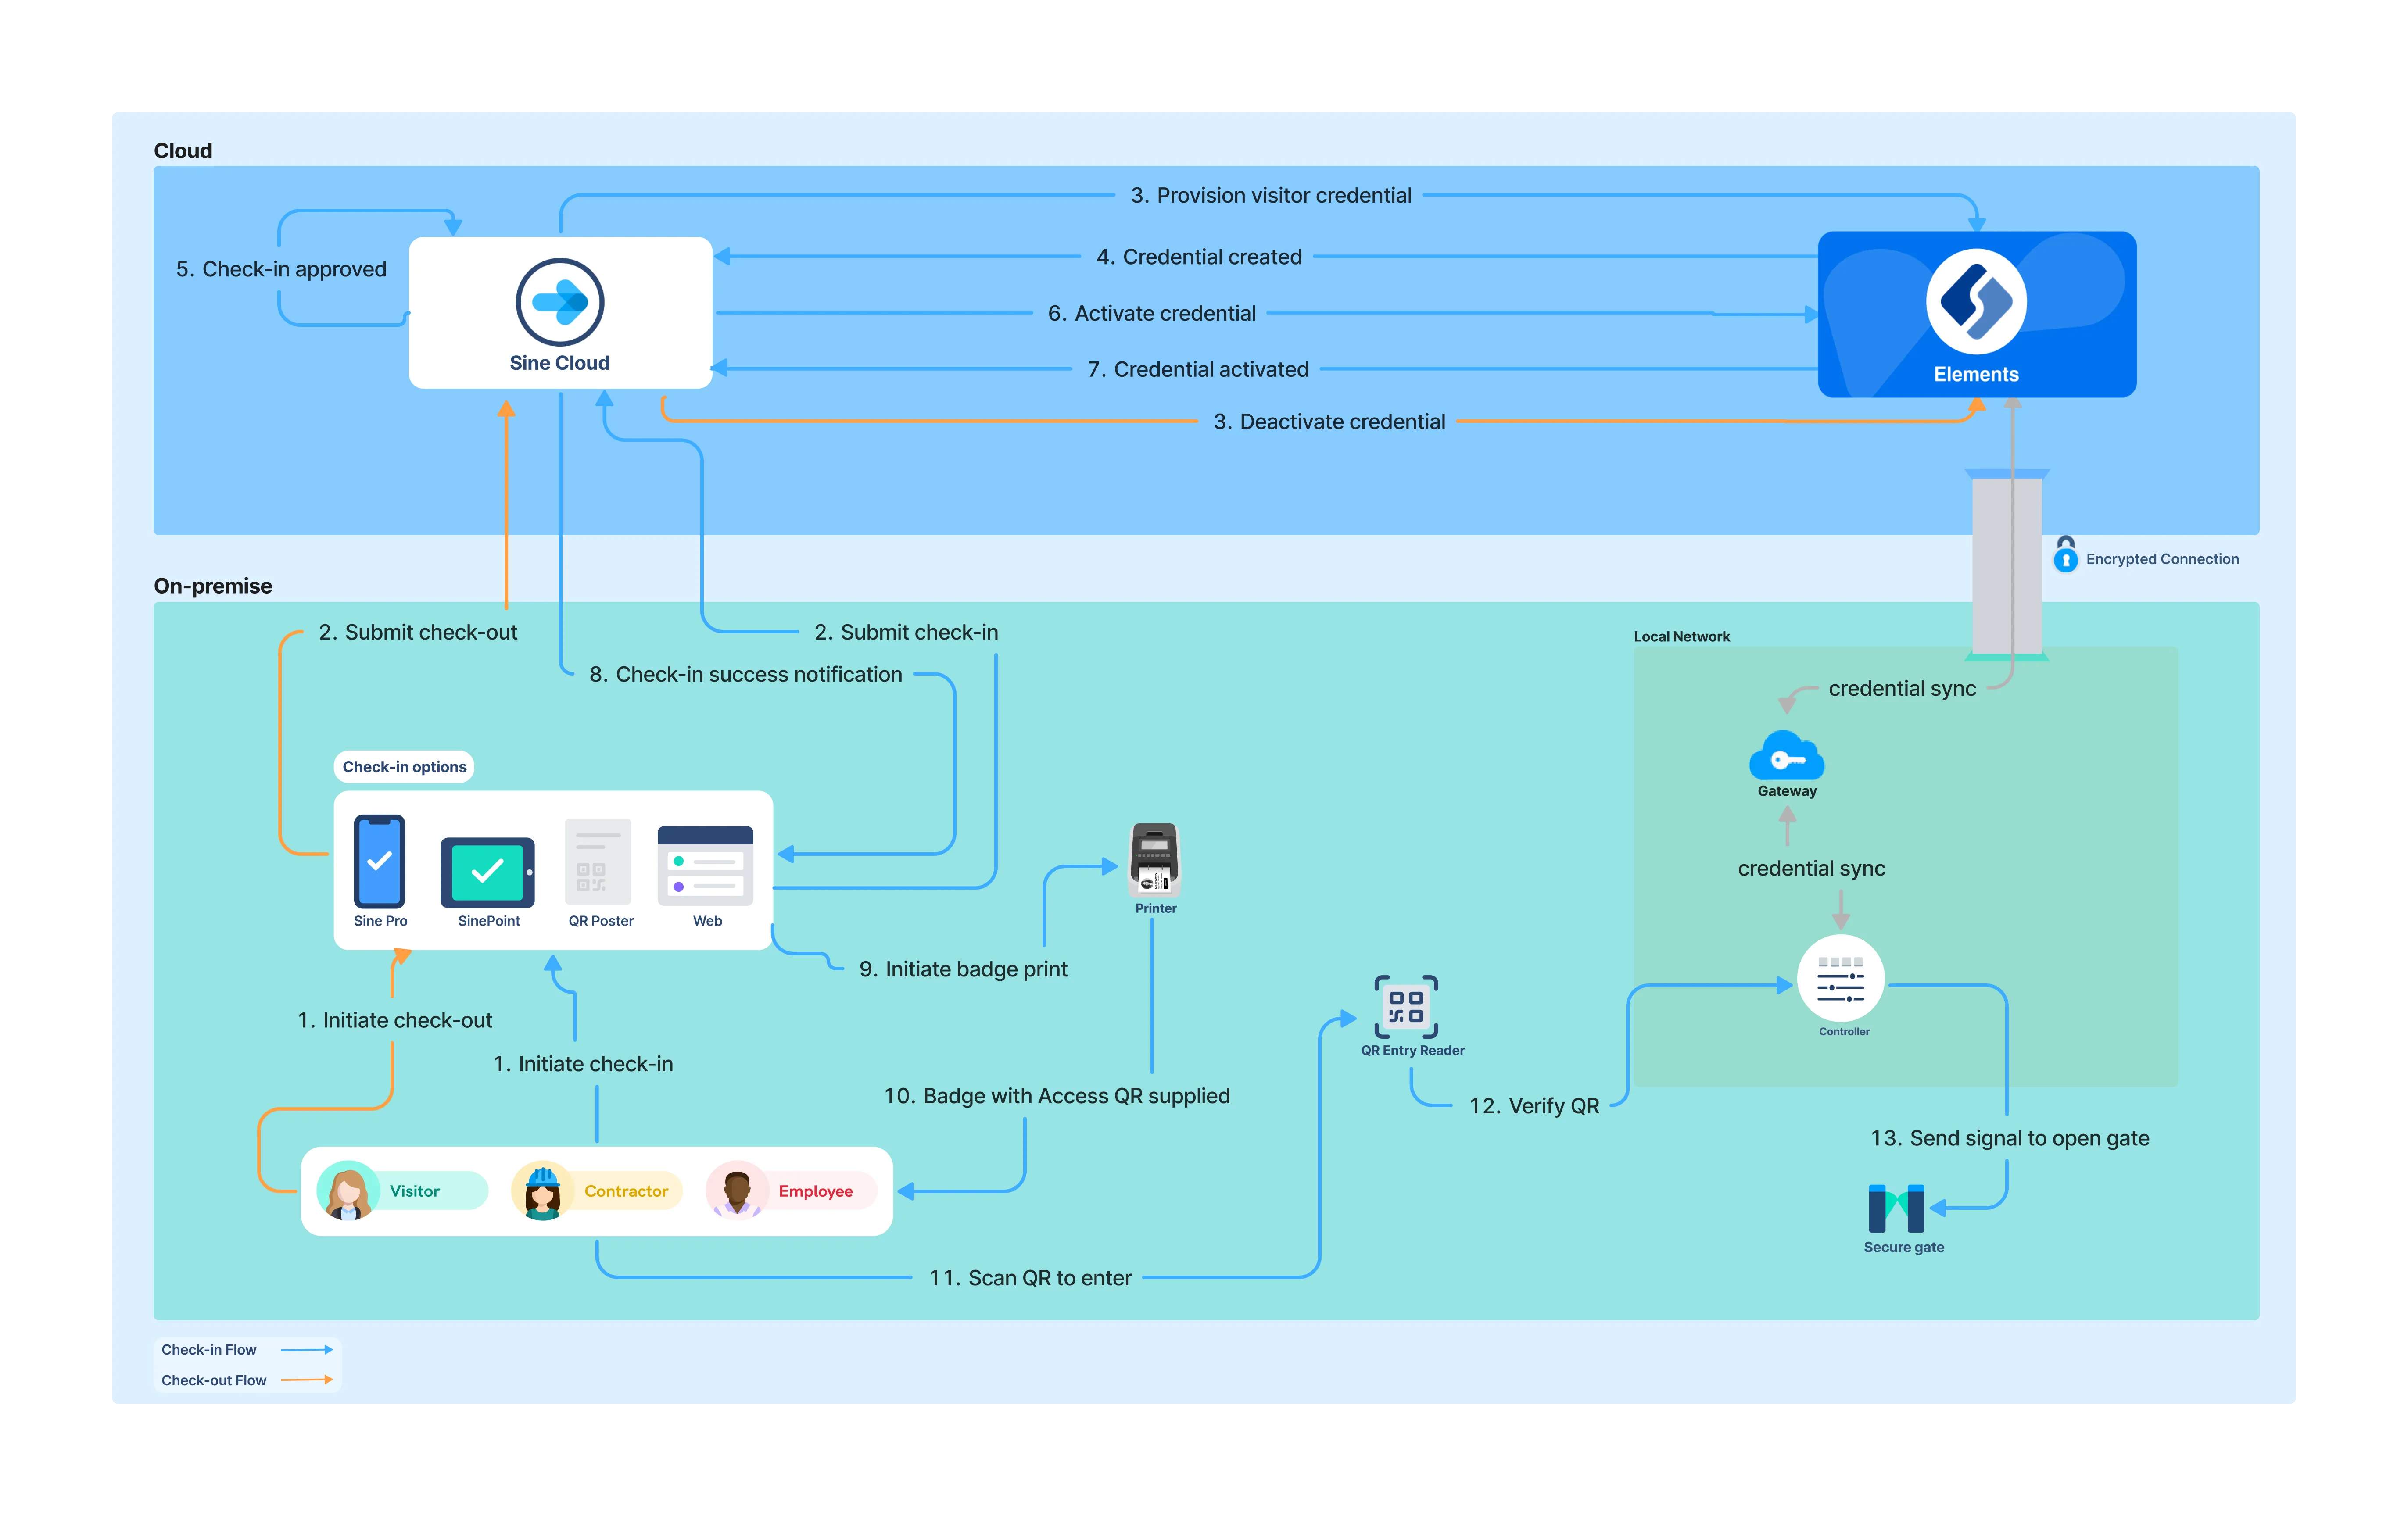Click the Check-out Flow orange legend arrow
This screenshot has width=2408, height=1516.
click(307, 1380)
